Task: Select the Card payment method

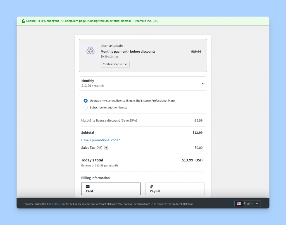Action: point(111,188)
